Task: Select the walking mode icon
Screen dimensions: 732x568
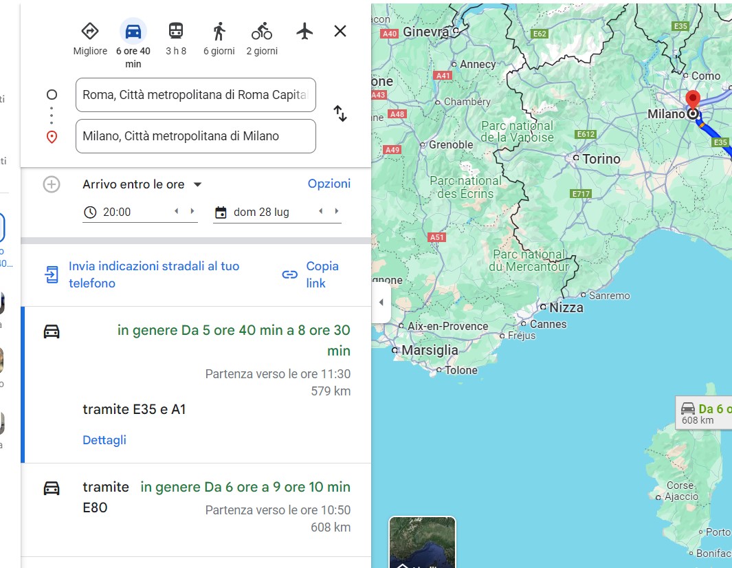Action: 219,32
